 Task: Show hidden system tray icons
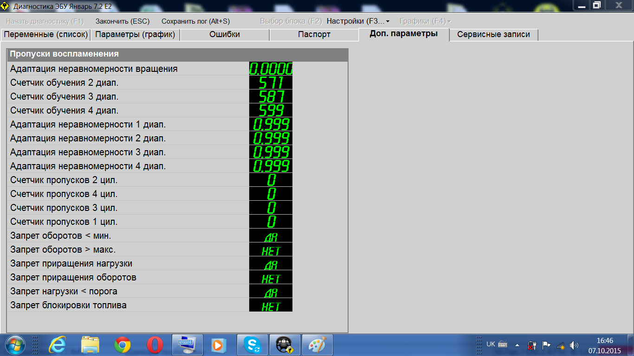[517, 345]
